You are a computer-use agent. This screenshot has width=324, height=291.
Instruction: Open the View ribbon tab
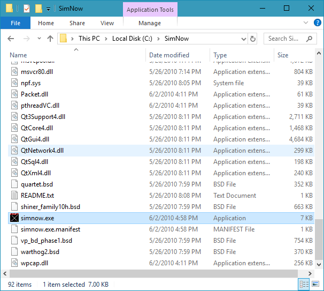coord(107,23)
